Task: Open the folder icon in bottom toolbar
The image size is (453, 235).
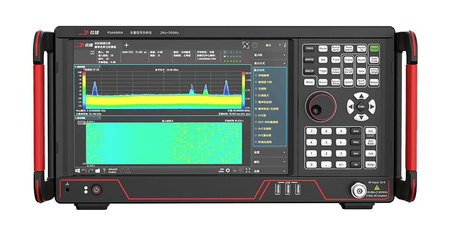Action: [98, 171]
